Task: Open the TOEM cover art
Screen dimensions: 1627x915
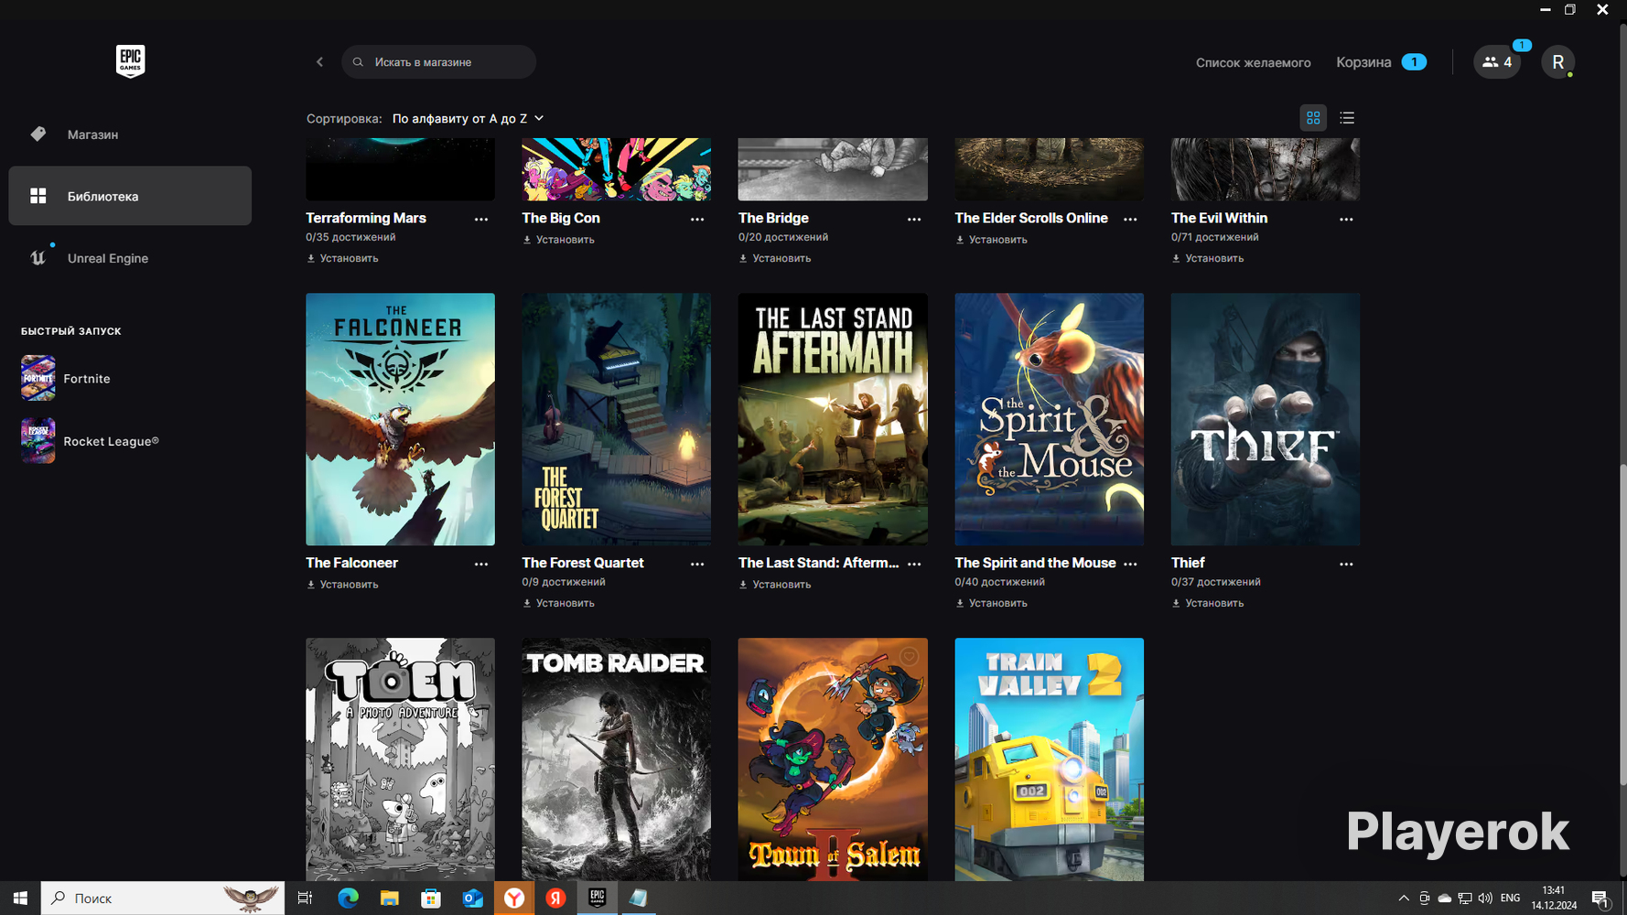Action: click(x=400, y=759)
